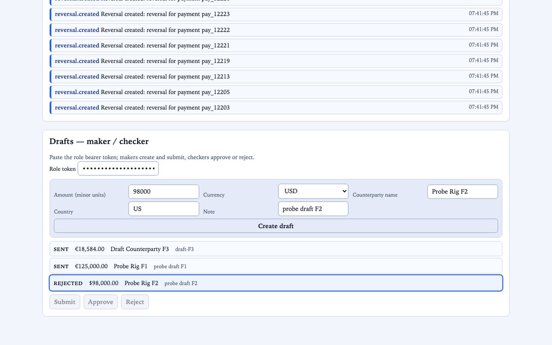Click the €125,000.00 amount text
The height and width of the screenshot is (345, 552).
pos(91,266)
